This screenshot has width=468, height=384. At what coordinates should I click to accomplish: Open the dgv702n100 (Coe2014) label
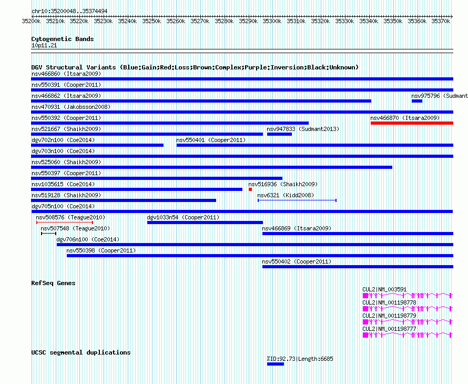(63, 140)
